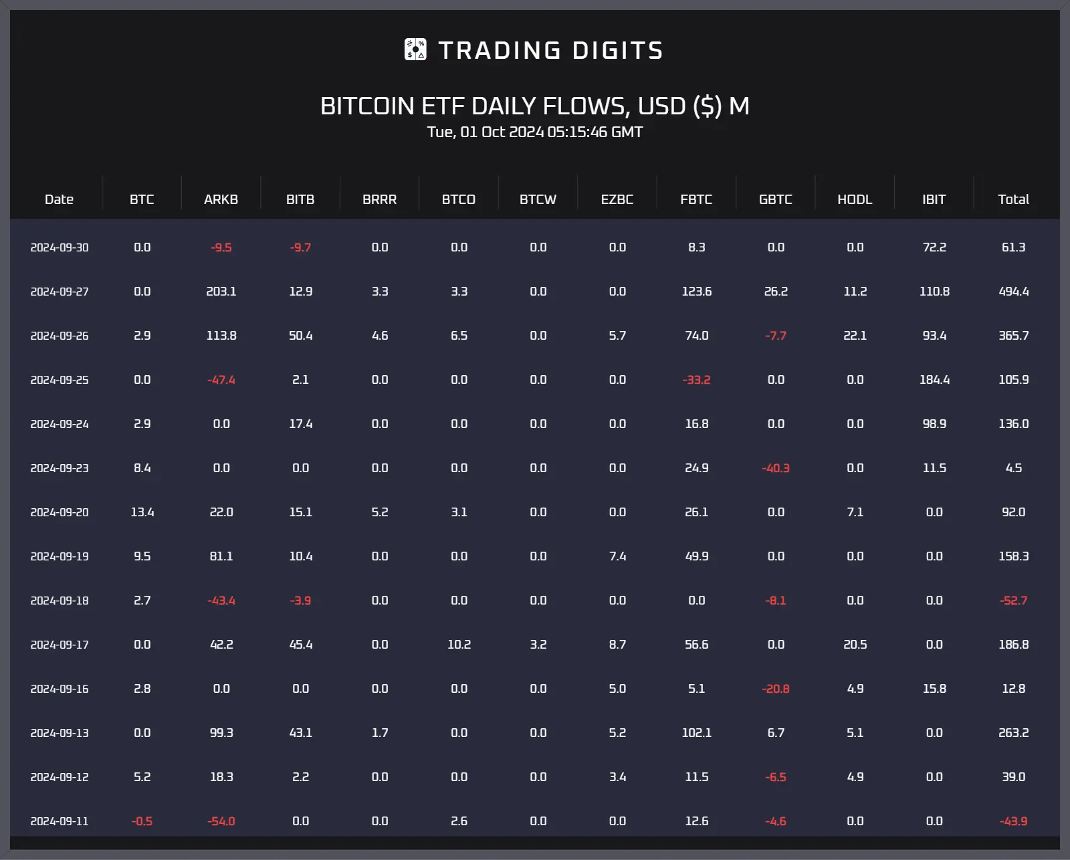The height and width of the screenshot is (860, 1070).
Task: Click the 2024-09-30 date row
Action: pos(535,247)
